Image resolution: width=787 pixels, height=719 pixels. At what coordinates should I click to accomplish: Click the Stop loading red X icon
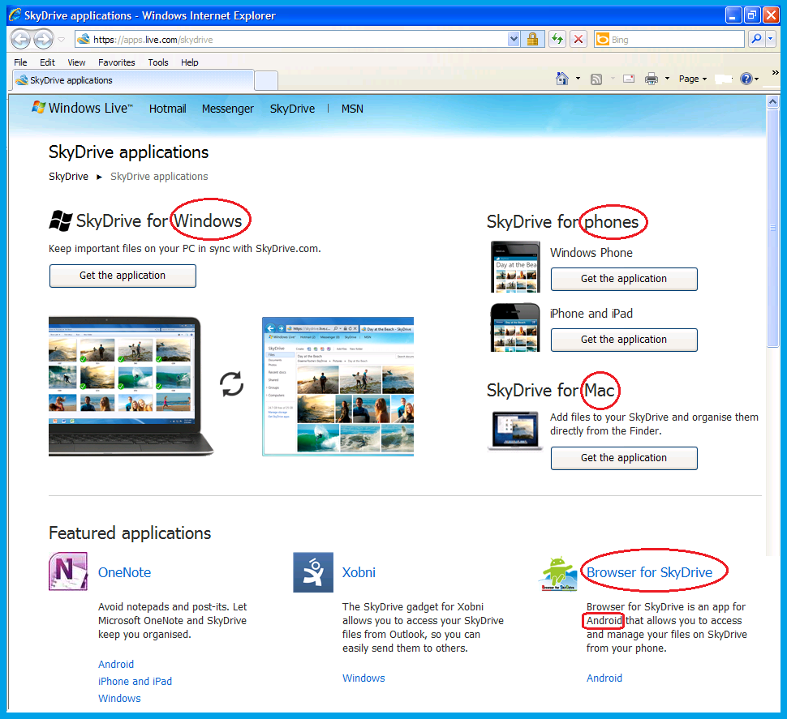click(578, 39)
